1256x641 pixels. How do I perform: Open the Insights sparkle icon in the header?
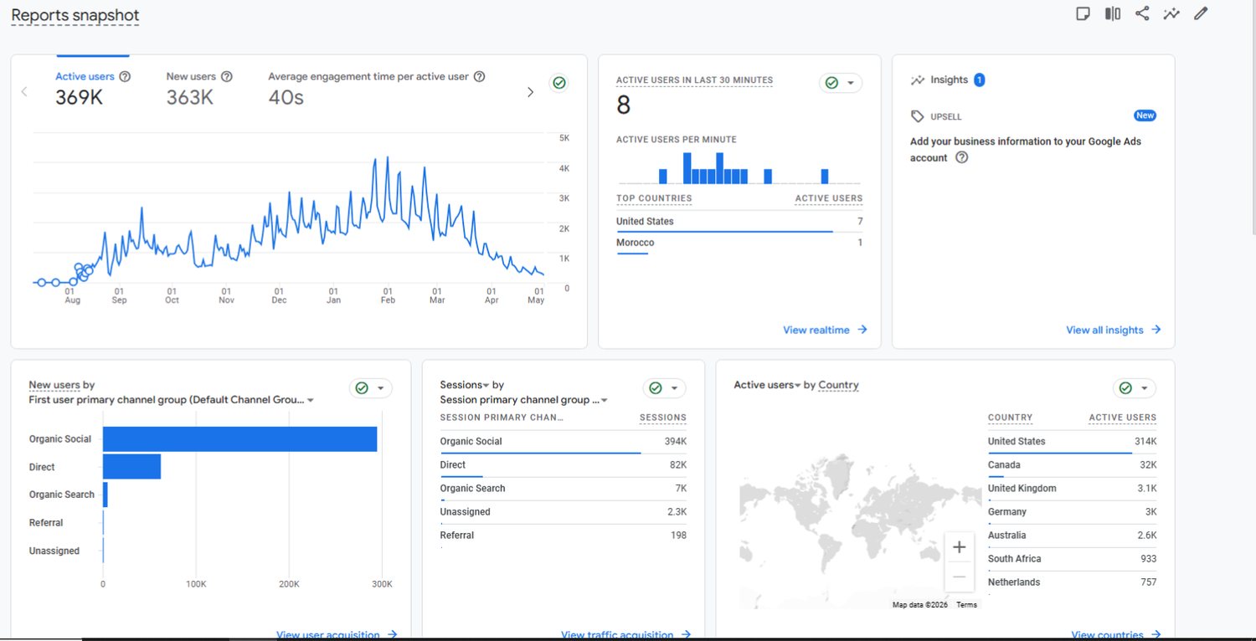pyautogui.click(x=1171, y=13)
